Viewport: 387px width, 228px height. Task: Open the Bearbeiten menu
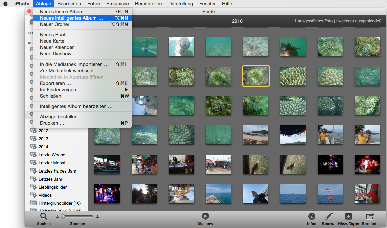pos(69,4)
